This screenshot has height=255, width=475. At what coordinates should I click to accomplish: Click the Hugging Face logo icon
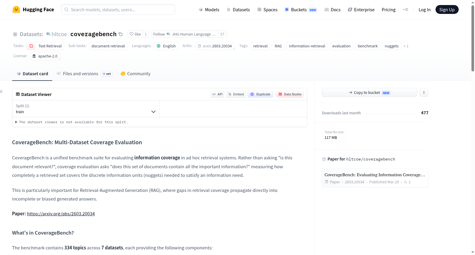[16, 9]
